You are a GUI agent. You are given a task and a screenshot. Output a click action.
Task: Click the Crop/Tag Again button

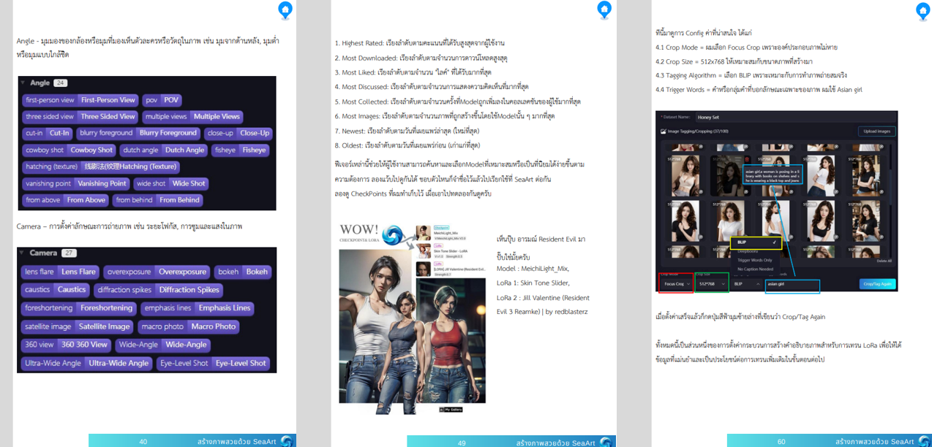pos(877,284)
